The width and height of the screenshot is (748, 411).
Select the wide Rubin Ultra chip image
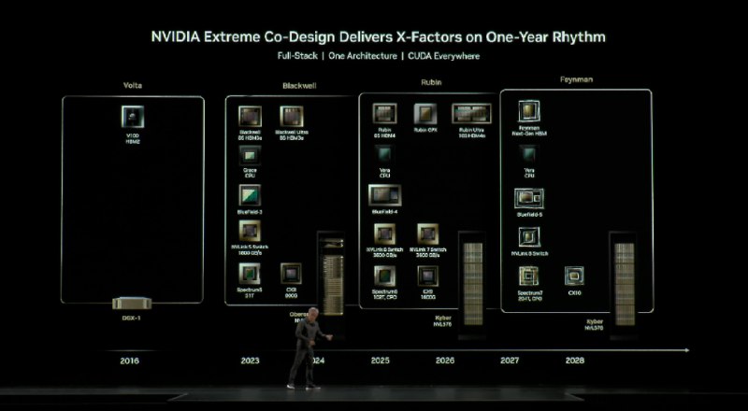coord(471,113)
